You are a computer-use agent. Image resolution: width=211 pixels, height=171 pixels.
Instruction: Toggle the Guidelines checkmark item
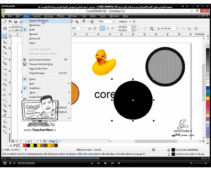(47, 88)
